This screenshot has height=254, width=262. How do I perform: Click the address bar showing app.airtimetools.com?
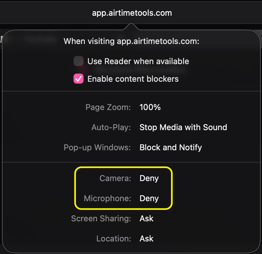(132, 13)
